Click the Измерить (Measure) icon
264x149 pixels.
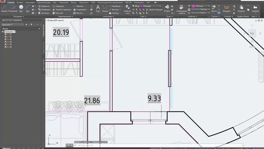coord(226,8)
